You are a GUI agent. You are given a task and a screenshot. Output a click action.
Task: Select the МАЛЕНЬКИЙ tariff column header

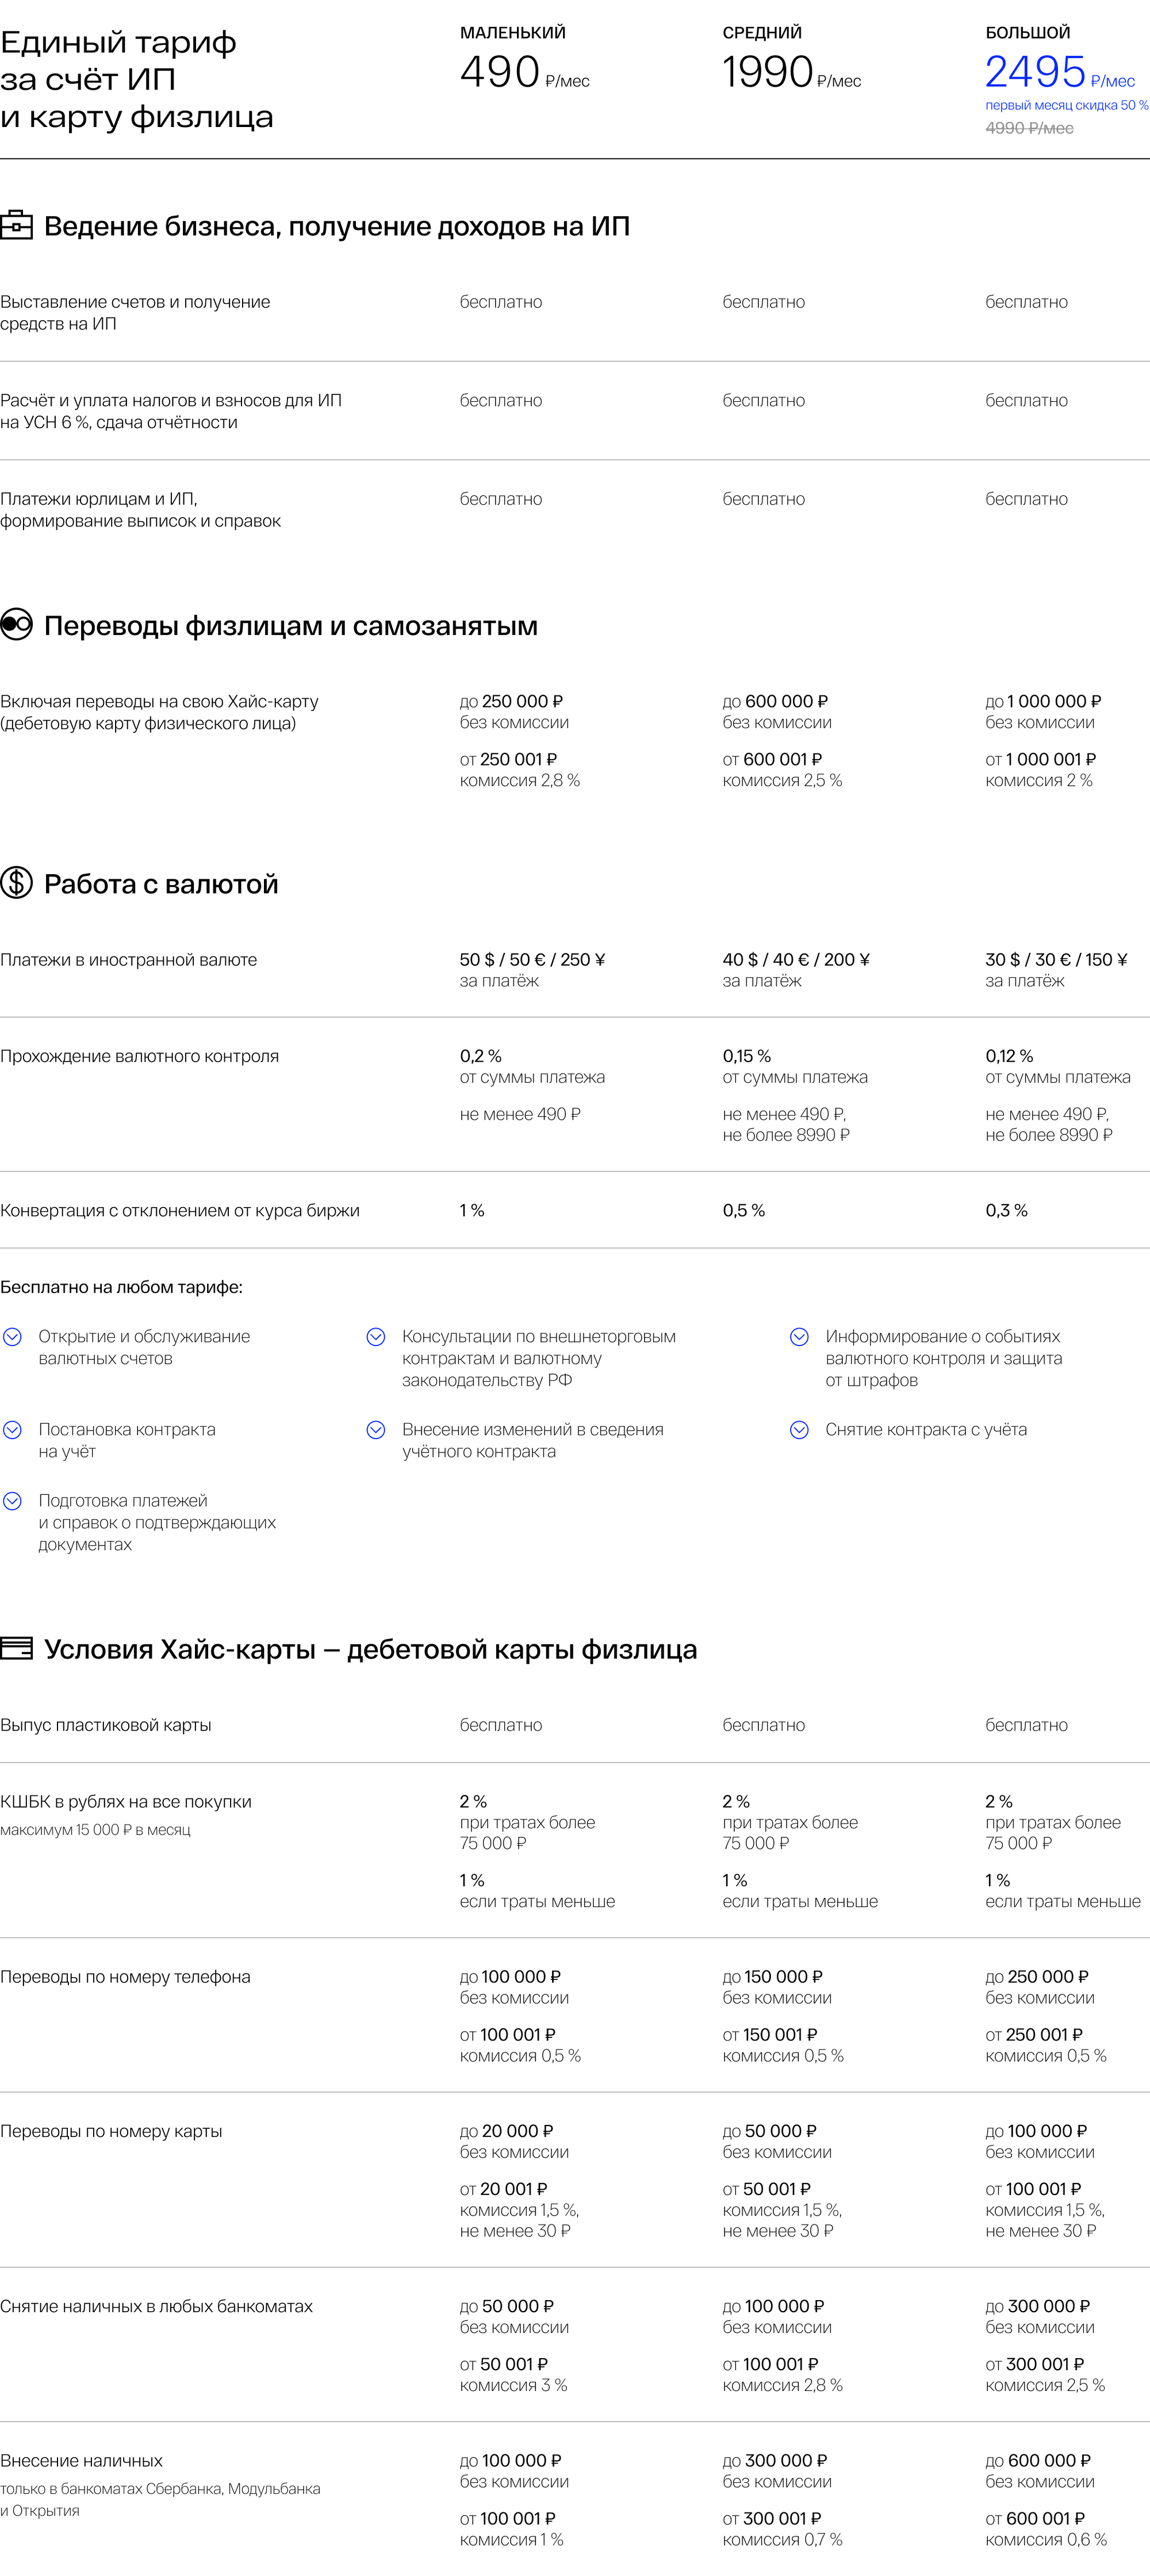pos(512,33)
